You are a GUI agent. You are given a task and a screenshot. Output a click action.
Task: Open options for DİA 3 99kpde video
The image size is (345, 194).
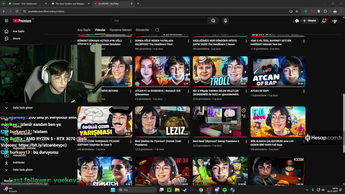[x=246, y=91]
